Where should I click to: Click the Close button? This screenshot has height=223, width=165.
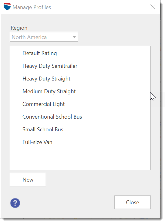click(133, 202)
